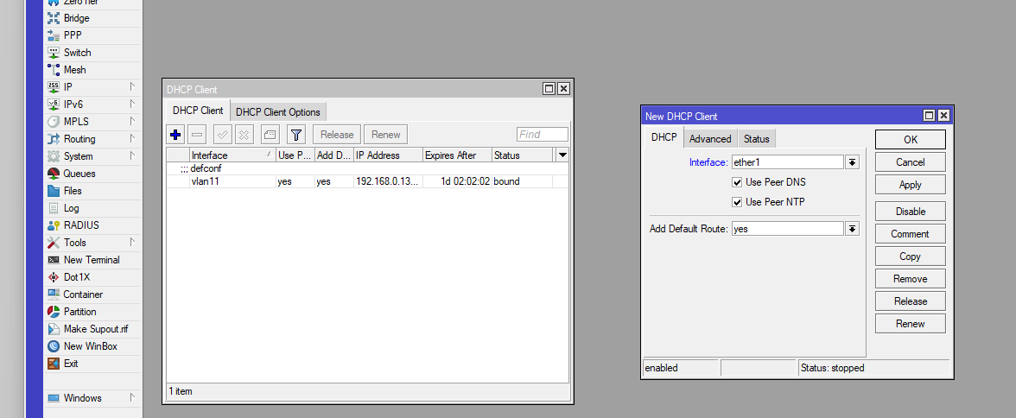This screenshot has width=1016, height=418.
Task: Add new DHCP client with plus icon
Action: click(x=175, y=135)
